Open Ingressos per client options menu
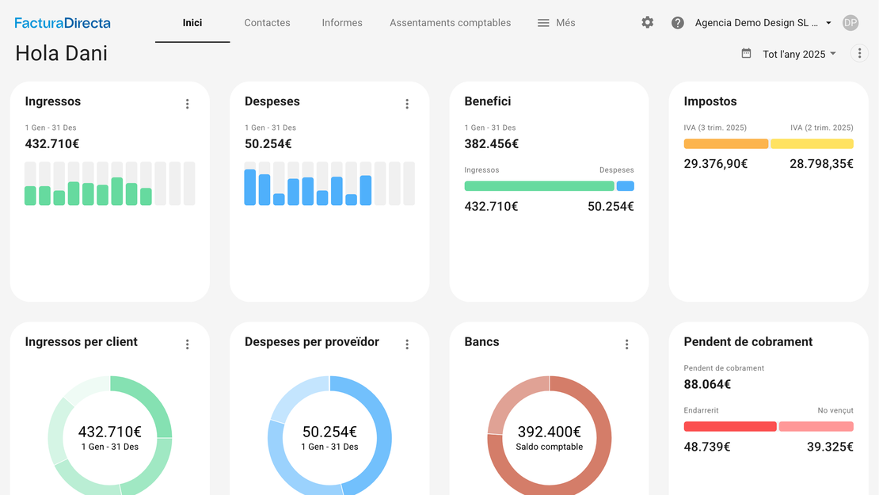The height and width of the screenshot is (495, 879). tap(188, 345)
